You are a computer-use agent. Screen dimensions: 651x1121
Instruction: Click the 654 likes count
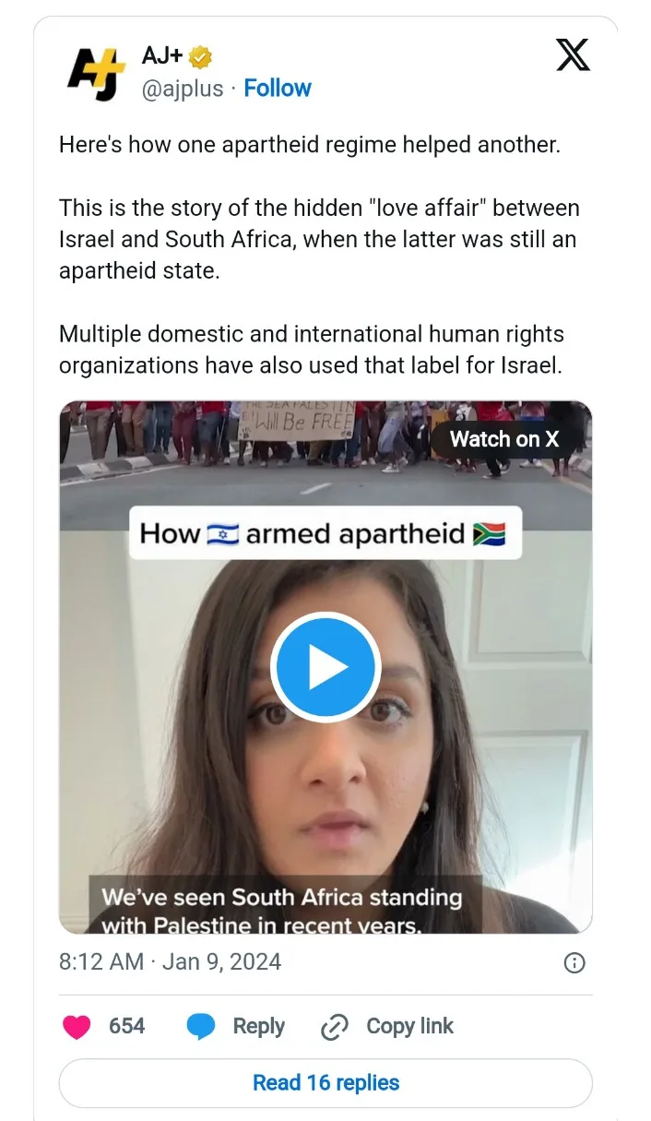pyautogui.click(x=127, y=1026)
